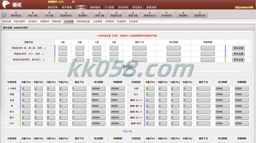
Task: Select the 英国幸运彩 lottery button
Action: (x=116, y=14)
